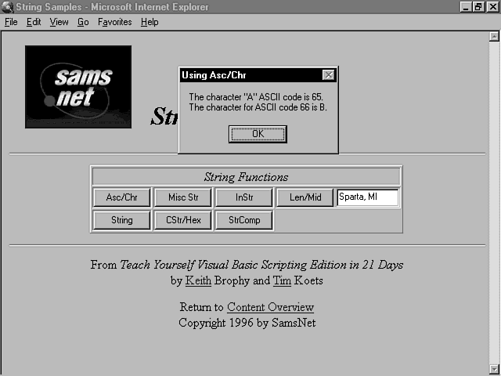
Task: Open the View menu
Action: pyautogui.click(x=59, y=22)
